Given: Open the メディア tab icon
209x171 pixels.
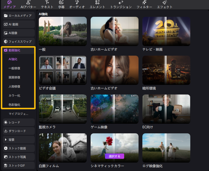Looking at the screenshot, I should pyautogui.click(x=9, y=2).
